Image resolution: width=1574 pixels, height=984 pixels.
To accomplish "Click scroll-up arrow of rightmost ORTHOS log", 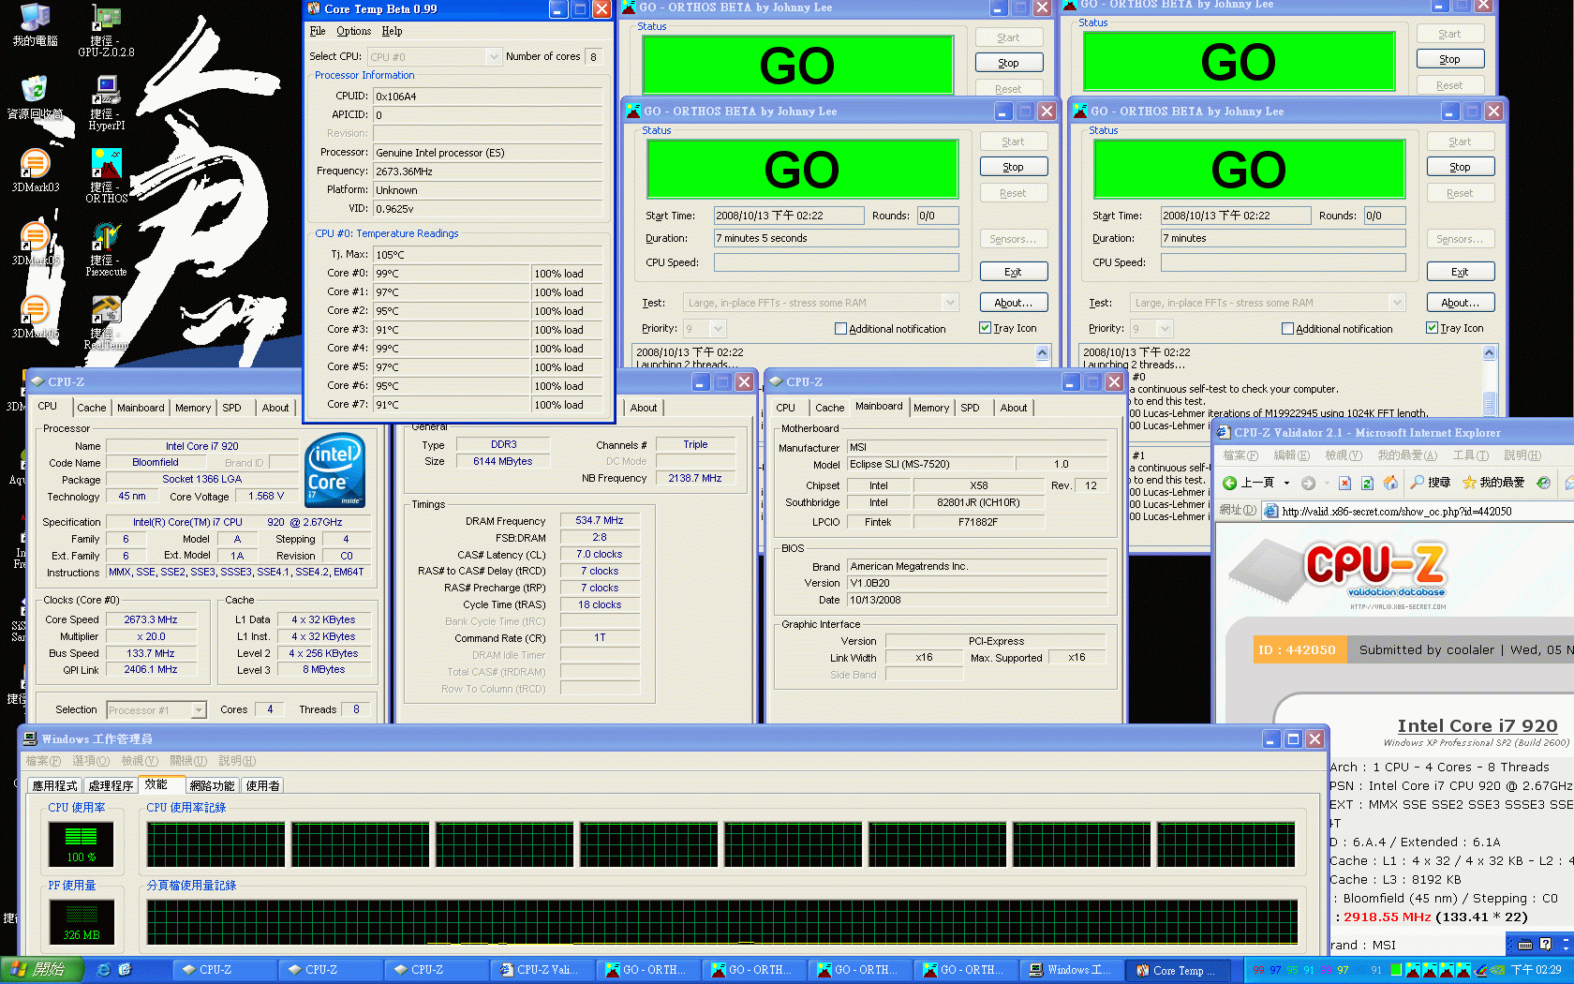I will [x=1490, y=353].
